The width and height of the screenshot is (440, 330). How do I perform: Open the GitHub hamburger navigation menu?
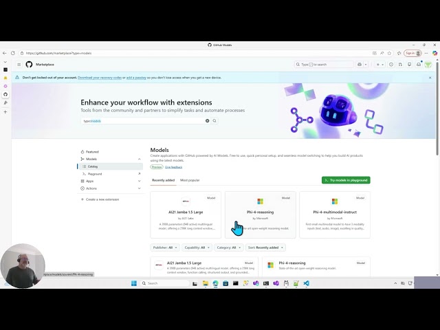(x=19, y=65)
